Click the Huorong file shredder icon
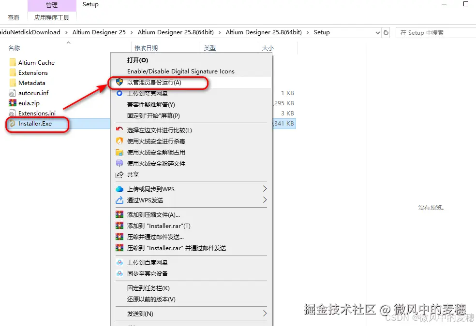The image size is (476, 326). tap(119, 163)
